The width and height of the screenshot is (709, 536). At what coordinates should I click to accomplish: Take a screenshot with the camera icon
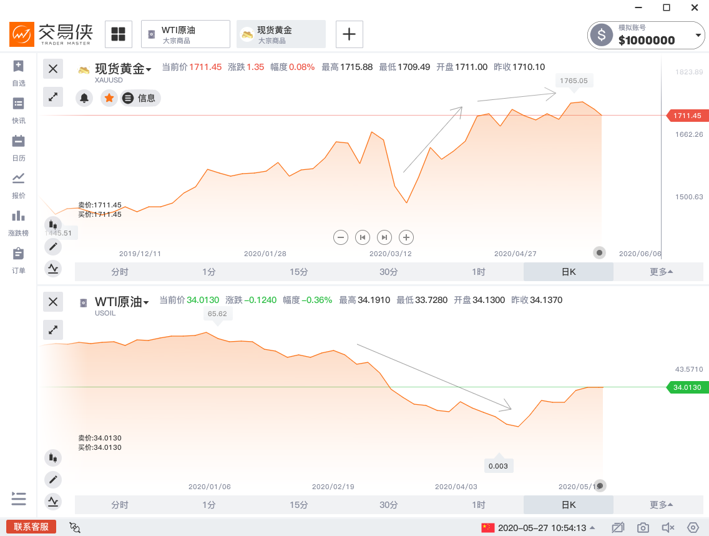643,527
